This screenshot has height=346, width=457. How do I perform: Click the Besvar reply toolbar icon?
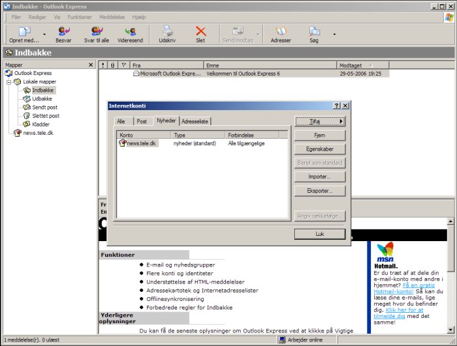tap(63, 32)
